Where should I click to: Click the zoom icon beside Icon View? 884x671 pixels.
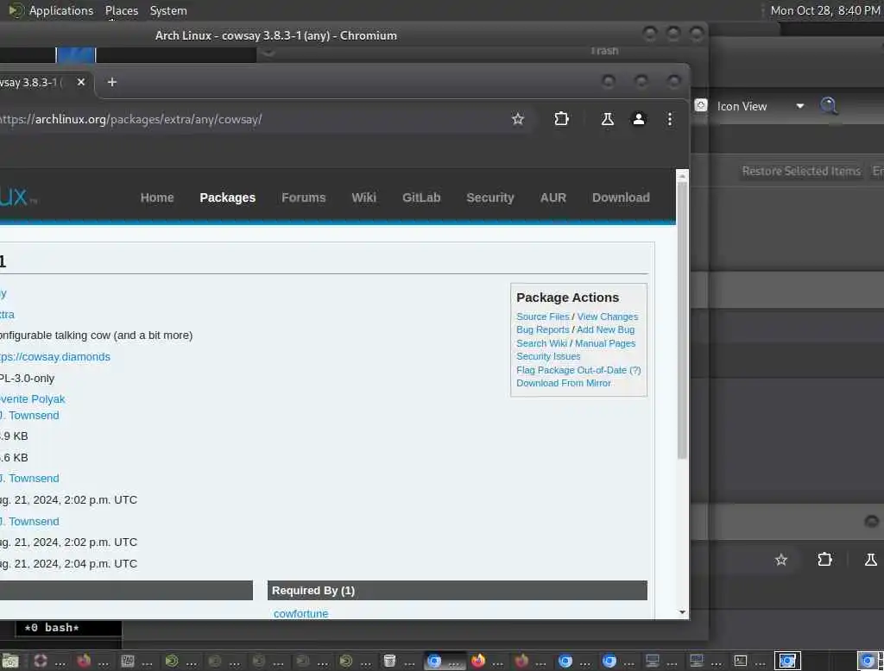(701, 105)
